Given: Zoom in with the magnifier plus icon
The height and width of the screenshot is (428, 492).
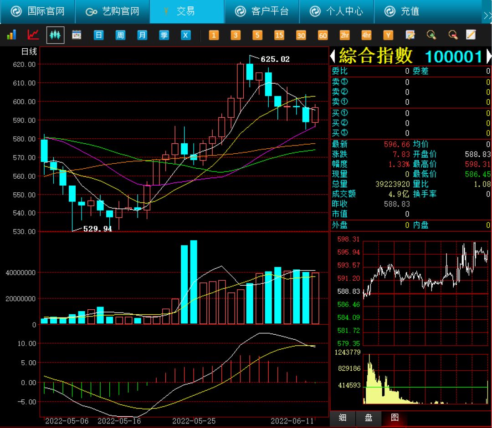Looking at the screenshot, I should [431, 35].
